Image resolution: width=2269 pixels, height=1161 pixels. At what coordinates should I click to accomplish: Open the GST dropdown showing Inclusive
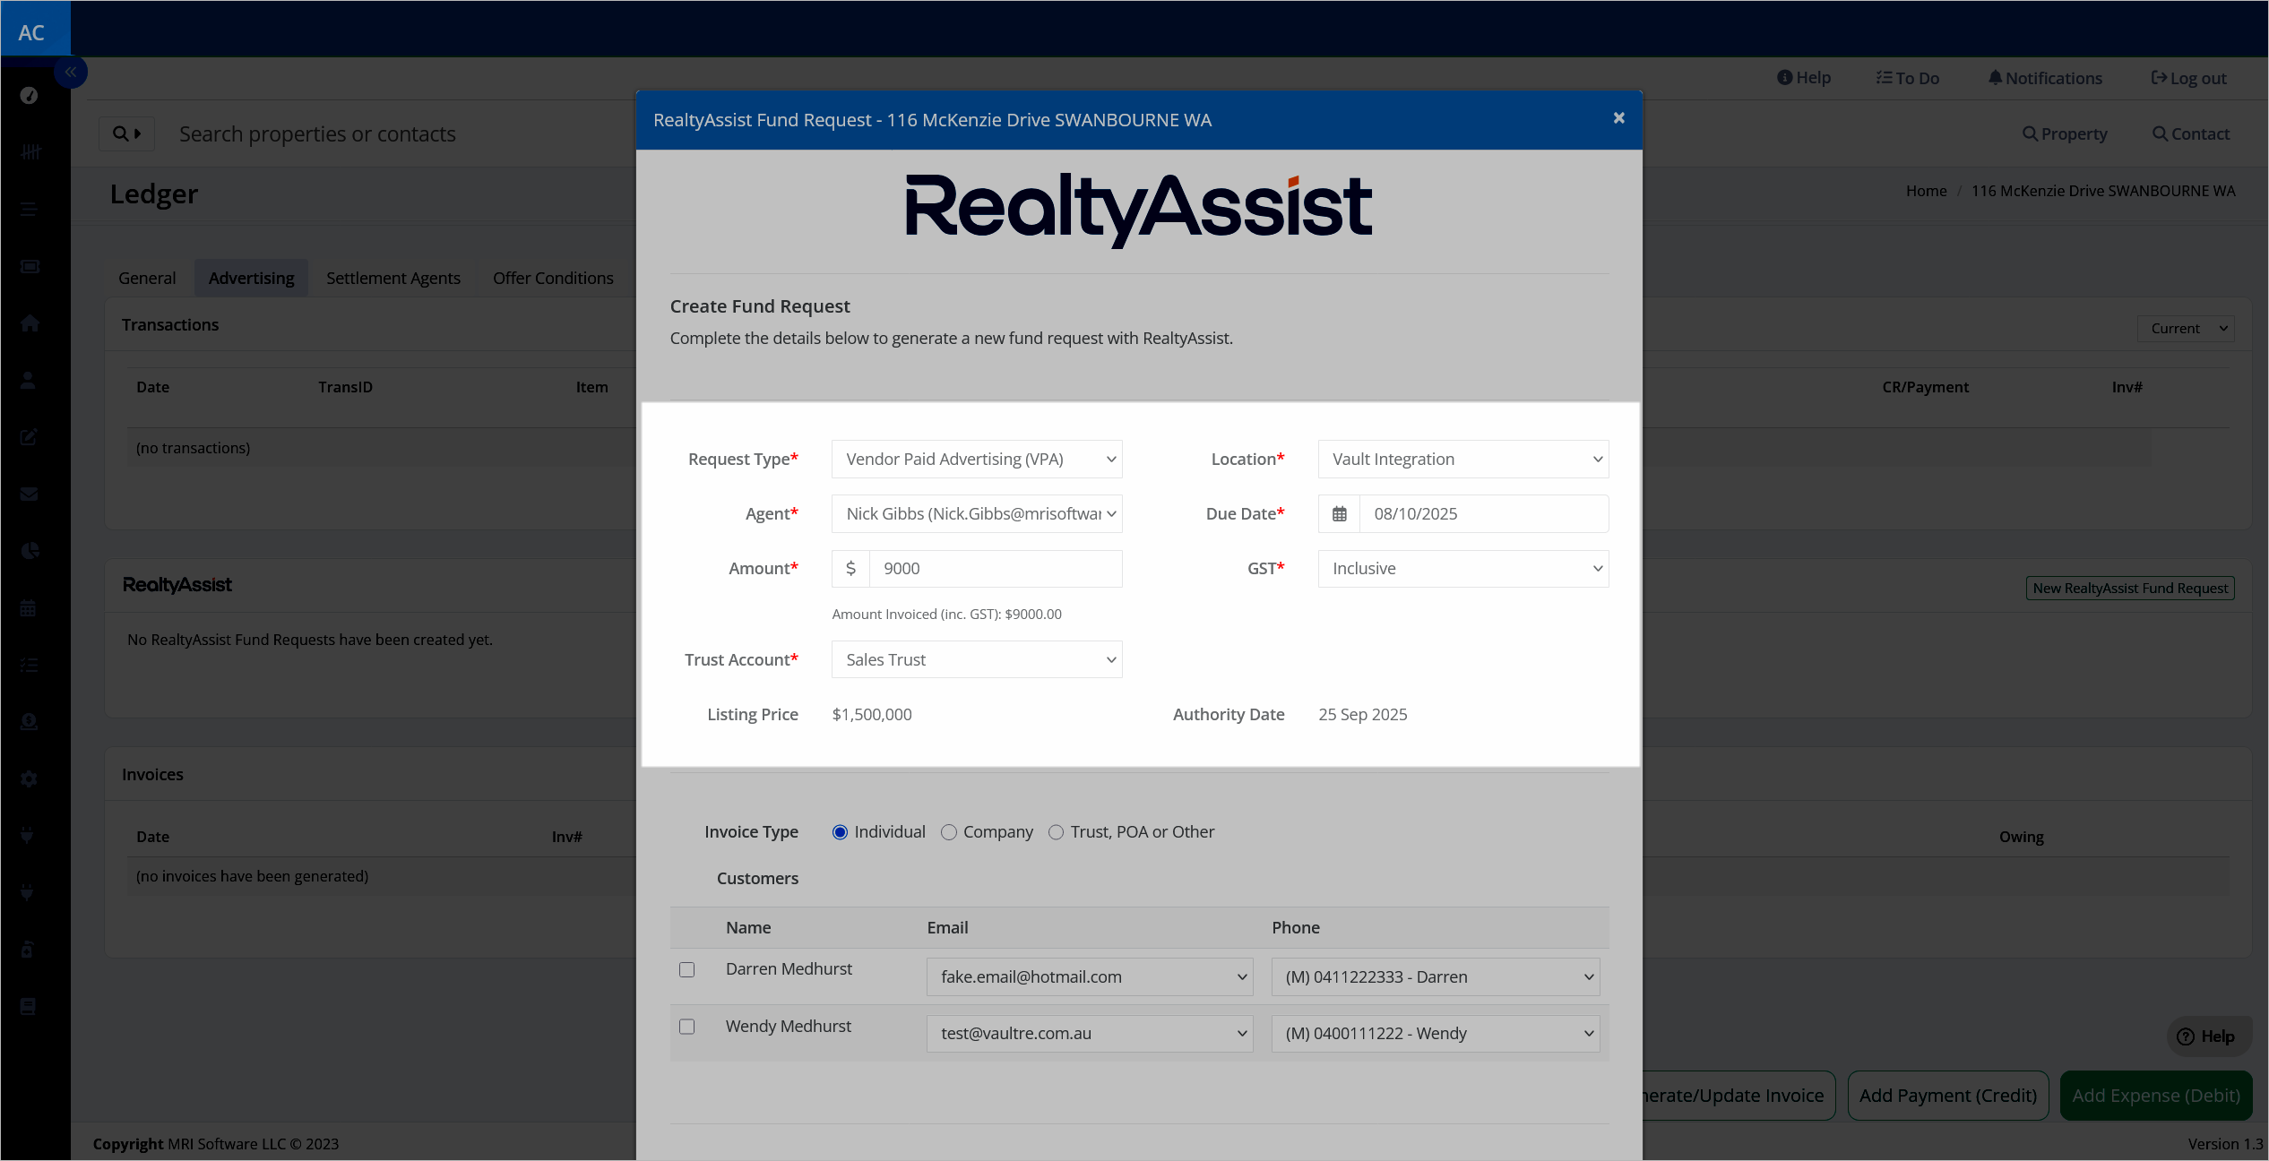(1462, 569)
